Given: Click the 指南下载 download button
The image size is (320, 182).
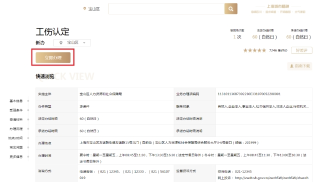Looking at the screenshot, I should click(300, 66).
